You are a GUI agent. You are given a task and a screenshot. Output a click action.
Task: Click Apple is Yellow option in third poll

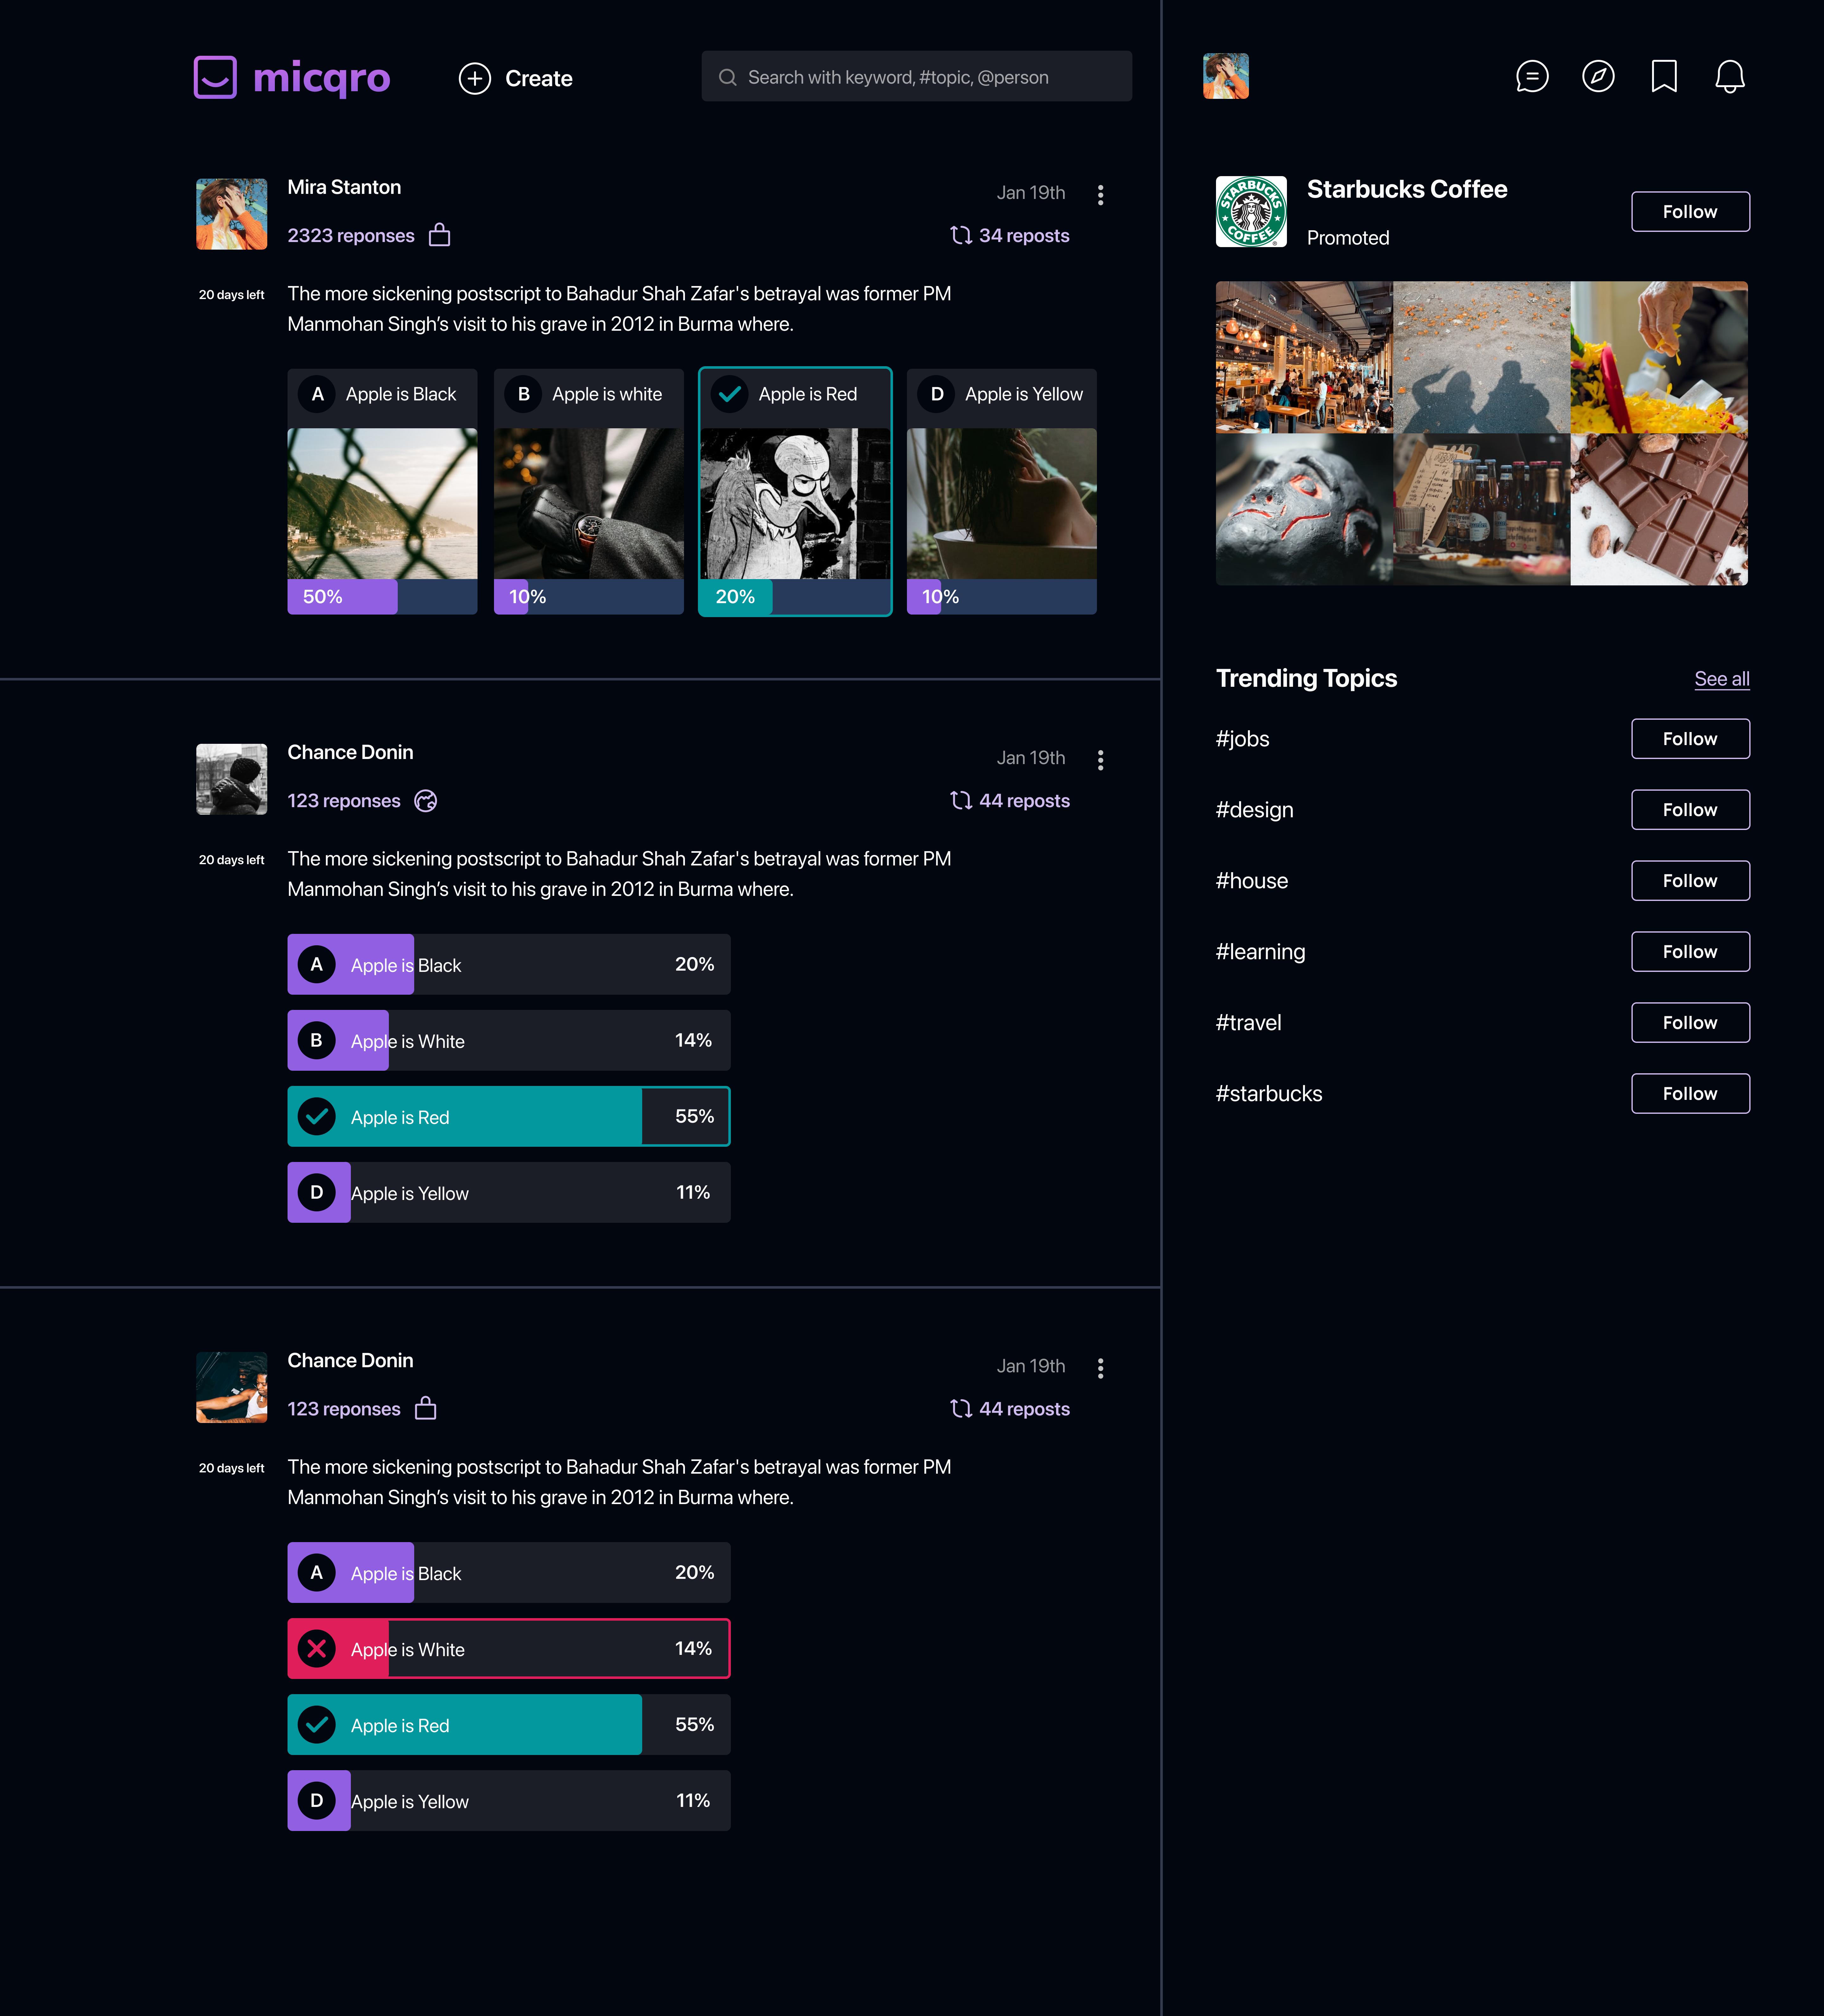click(x=509, y=1800)
